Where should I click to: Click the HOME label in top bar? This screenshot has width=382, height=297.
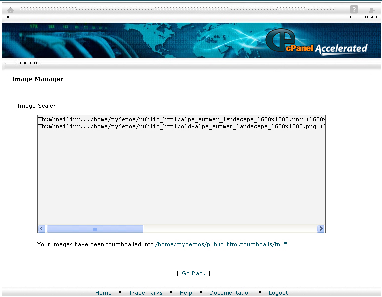[11, 17]
